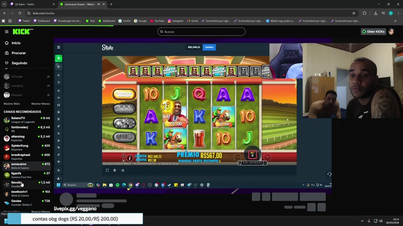Click the star favorites icon in Stake sidebar

click(x=59, y=75)
